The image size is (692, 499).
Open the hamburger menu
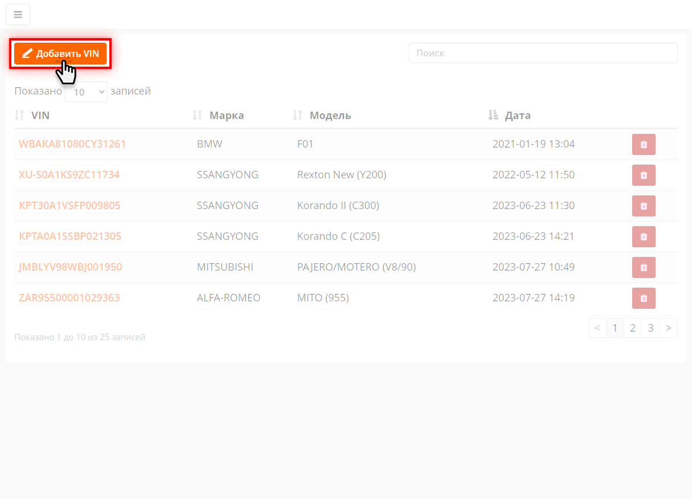(x=18, y=15)
